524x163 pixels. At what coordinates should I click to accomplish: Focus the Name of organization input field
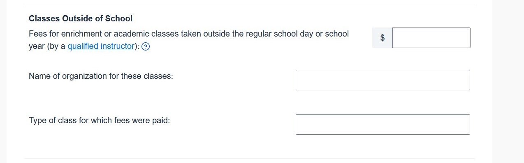pos(383,80)
